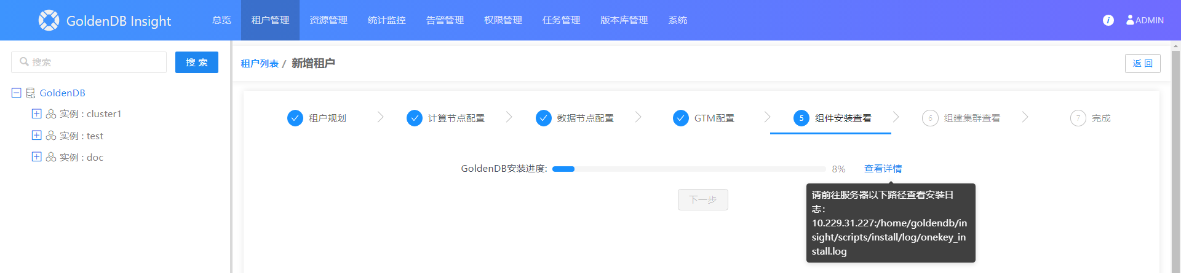
Task: Click the 下一步 button
Action: tap(702, 199)
